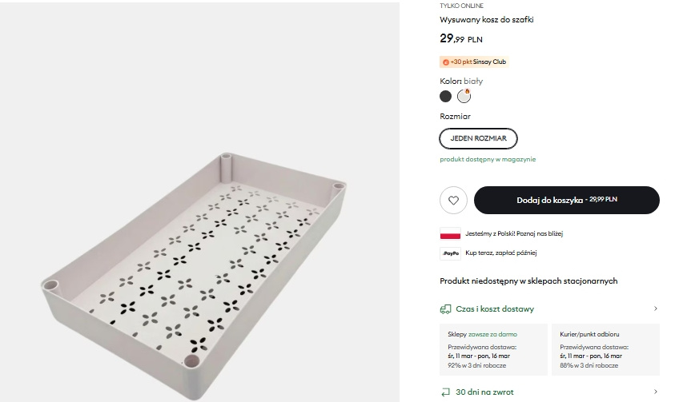This screenshot has height=402, width=683.
Task: Click the 30 dni na zwrot label
Action: click(x=484, y=392)
